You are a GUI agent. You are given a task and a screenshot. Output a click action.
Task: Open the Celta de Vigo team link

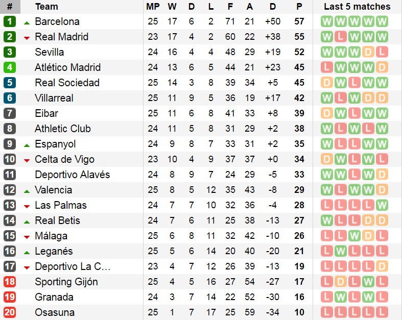[x=64, y=159]
